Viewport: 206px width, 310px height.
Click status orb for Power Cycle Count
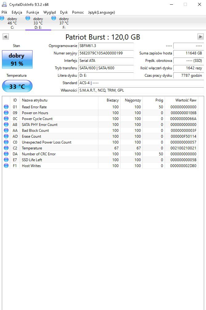click(6, 118)
